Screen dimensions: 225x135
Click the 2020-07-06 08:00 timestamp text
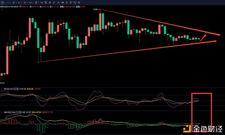click(11, 7)
